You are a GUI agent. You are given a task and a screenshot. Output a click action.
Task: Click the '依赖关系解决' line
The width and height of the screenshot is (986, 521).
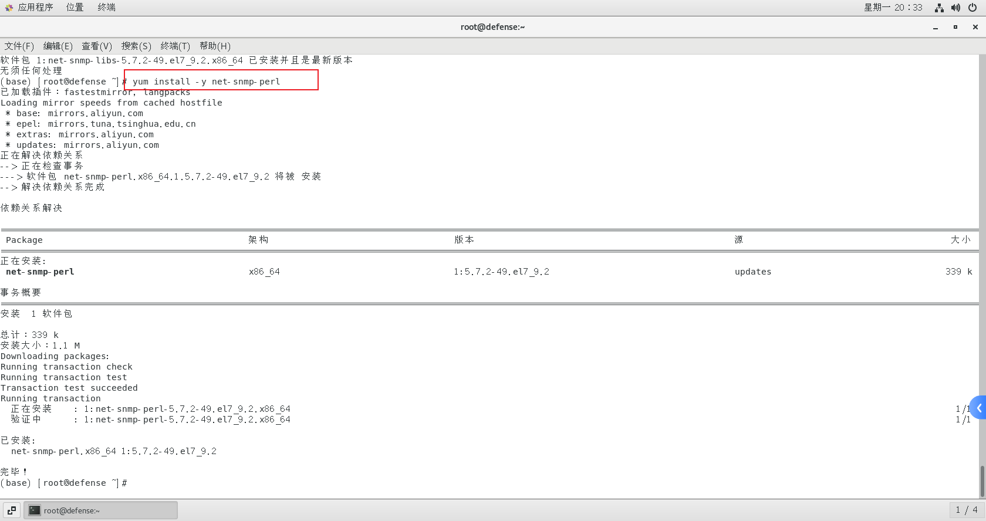pyautogui.click(x=31, y=208)
